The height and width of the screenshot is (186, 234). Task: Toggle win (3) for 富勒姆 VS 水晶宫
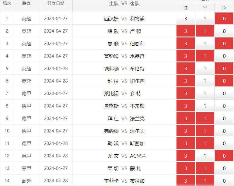186,56
